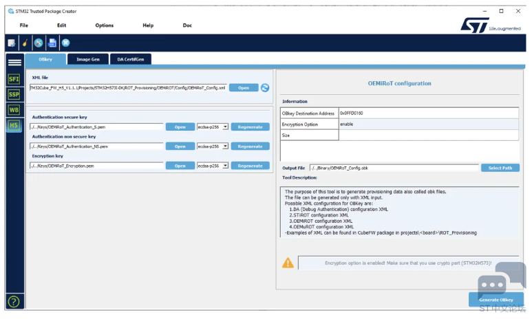Click the OEMiRoT configuration heading
This screenshot has width=532, height=319.
point(400,83)
